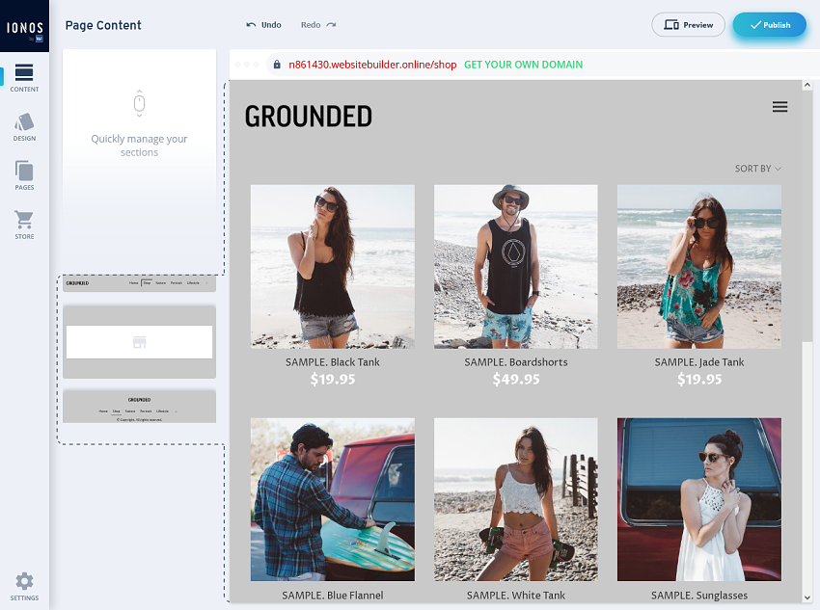
Task: Open the Pages panel icon
Action: [24, 175]
